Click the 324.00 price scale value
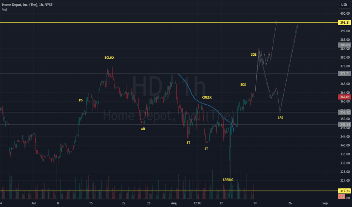 345,180
